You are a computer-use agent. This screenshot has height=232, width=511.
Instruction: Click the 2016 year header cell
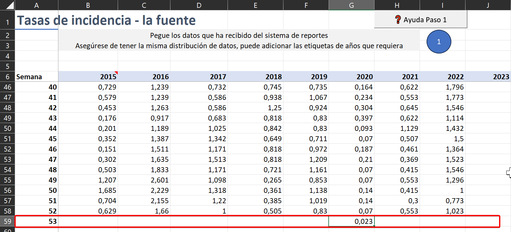click(144, 77)
